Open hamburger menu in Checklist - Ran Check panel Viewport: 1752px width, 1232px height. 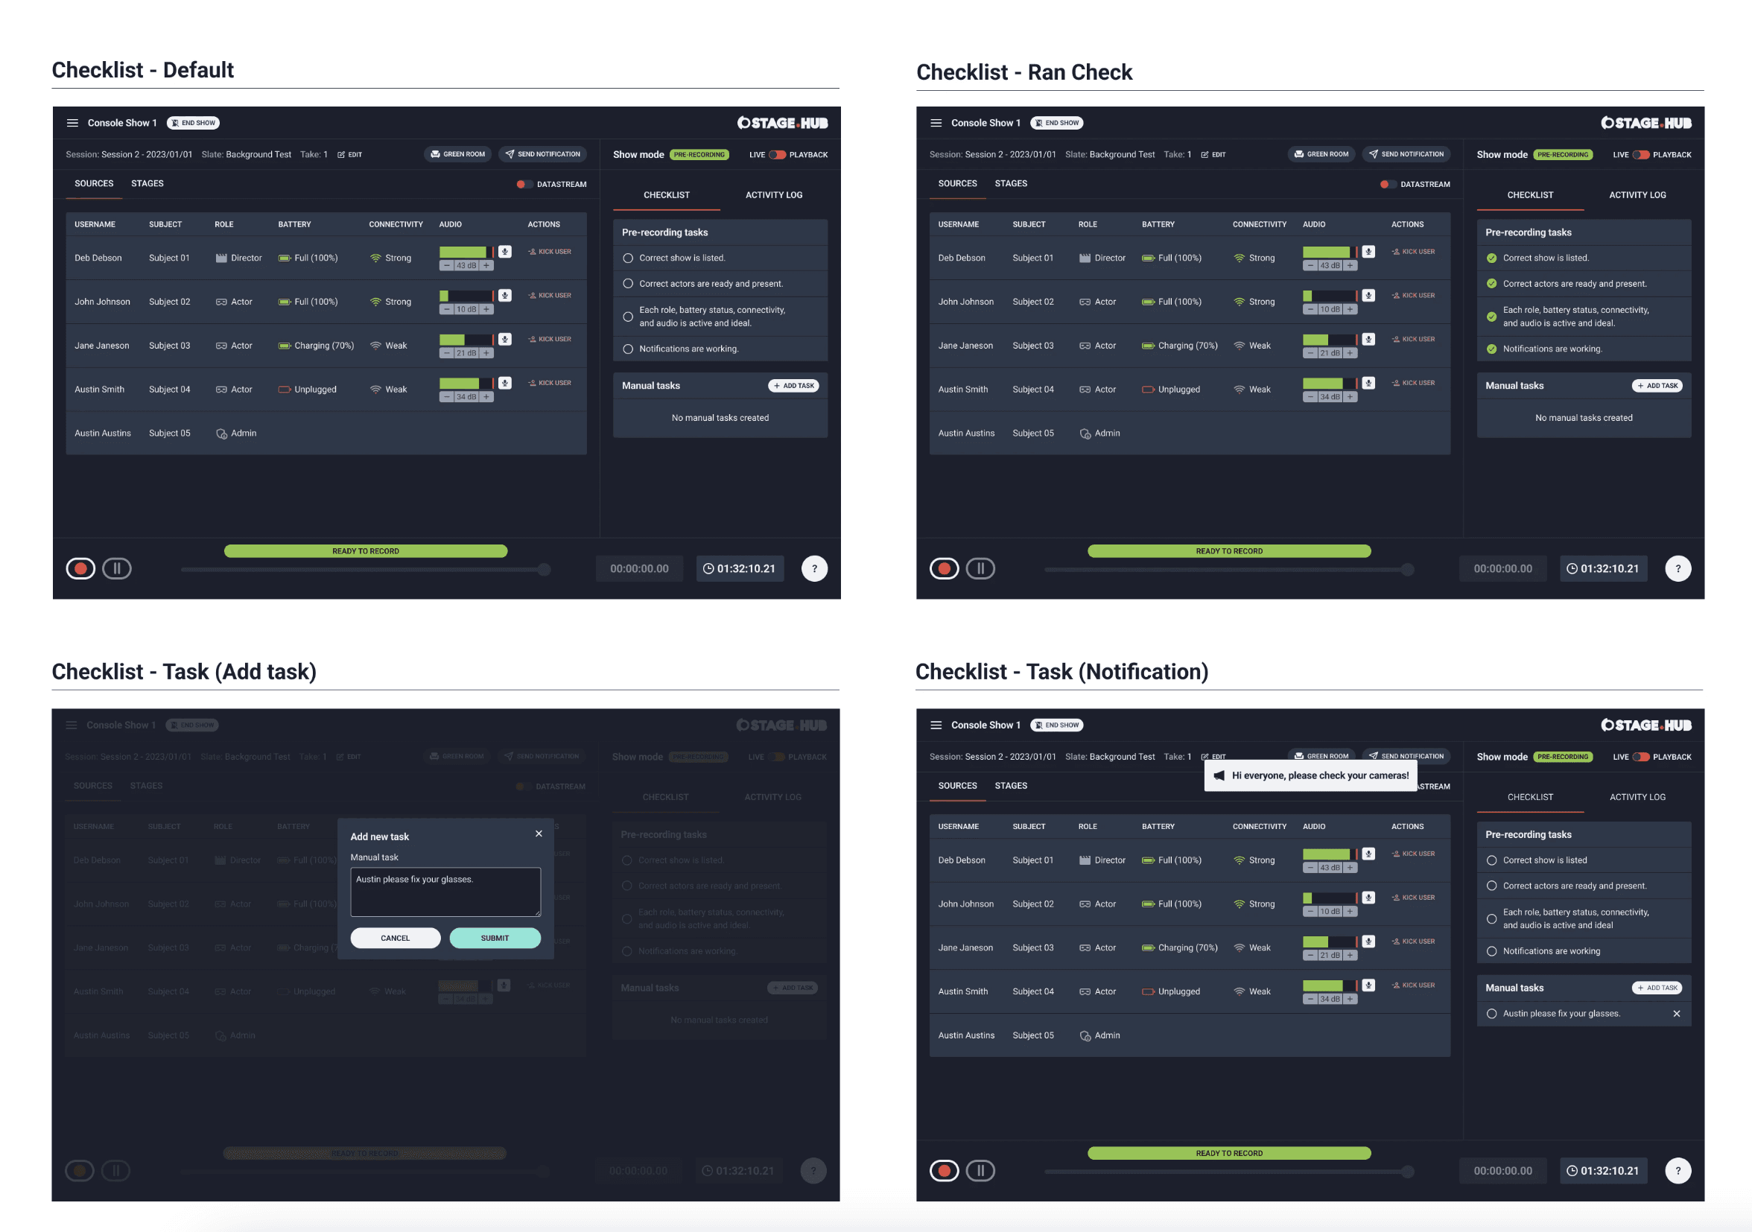(936, 123)
